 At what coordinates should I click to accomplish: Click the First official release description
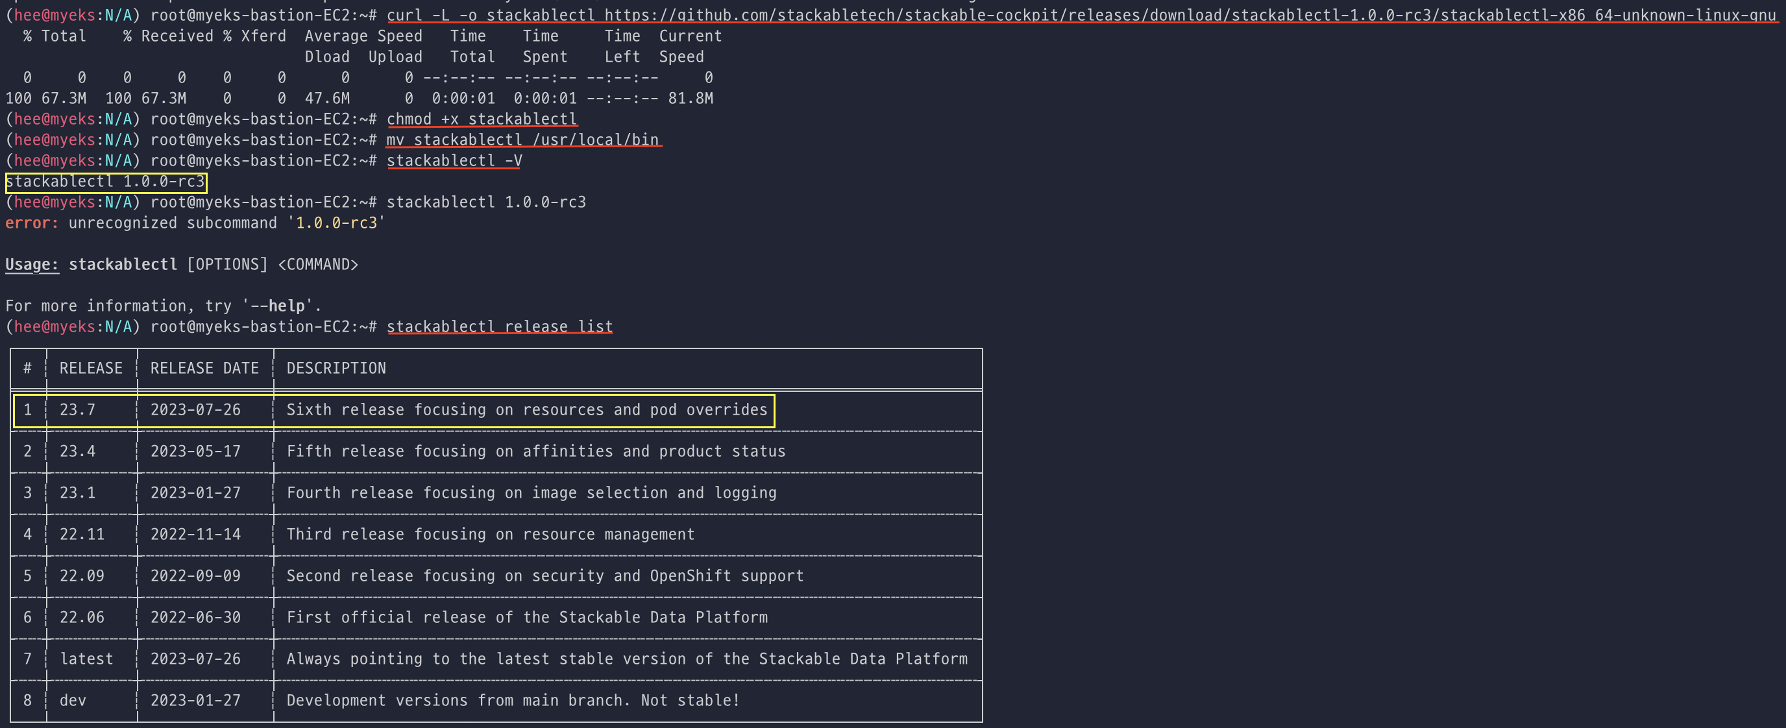coord(527,618)
